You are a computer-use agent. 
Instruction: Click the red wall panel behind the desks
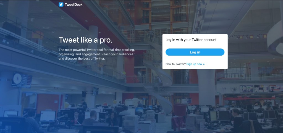pos(48,103)
